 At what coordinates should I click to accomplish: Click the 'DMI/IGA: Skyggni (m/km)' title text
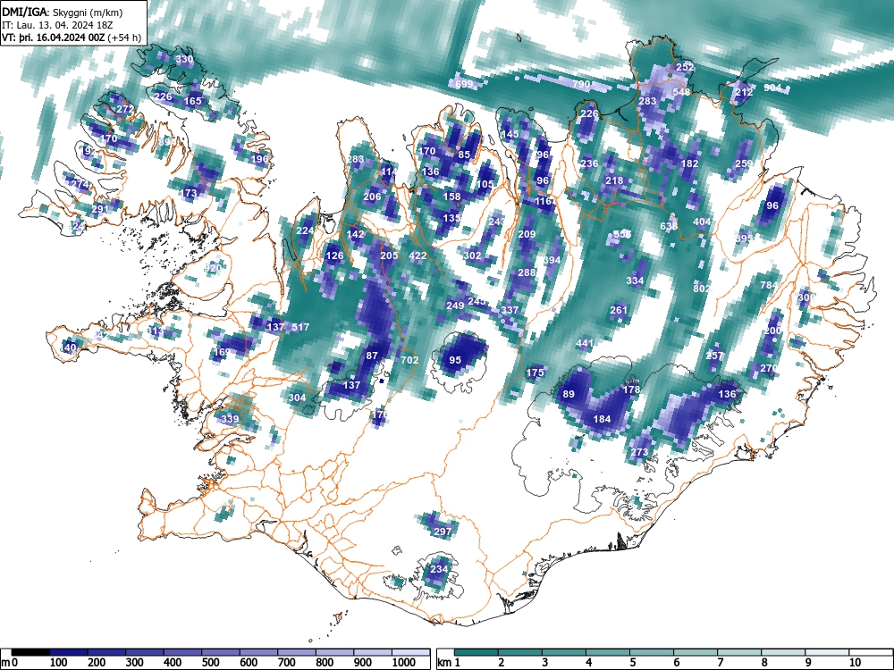(63, 12)
